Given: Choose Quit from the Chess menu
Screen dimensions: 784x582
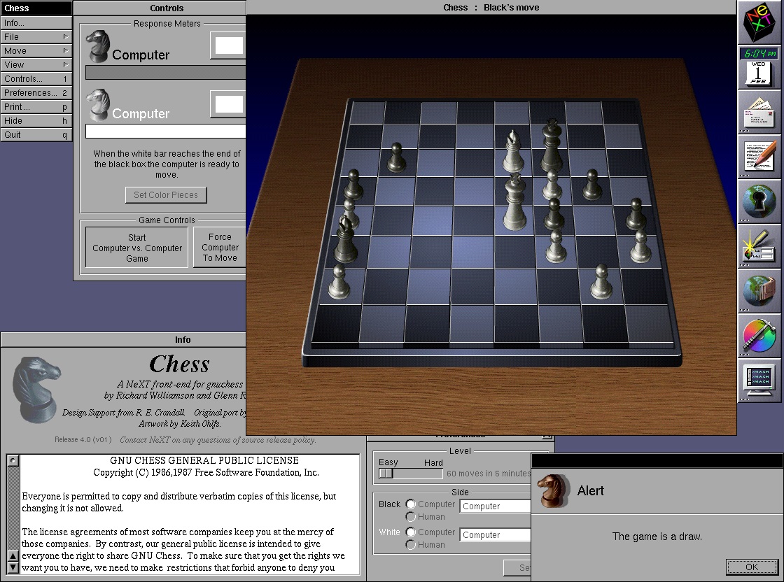Looking at the screenshot, I should tap(36, 135).
